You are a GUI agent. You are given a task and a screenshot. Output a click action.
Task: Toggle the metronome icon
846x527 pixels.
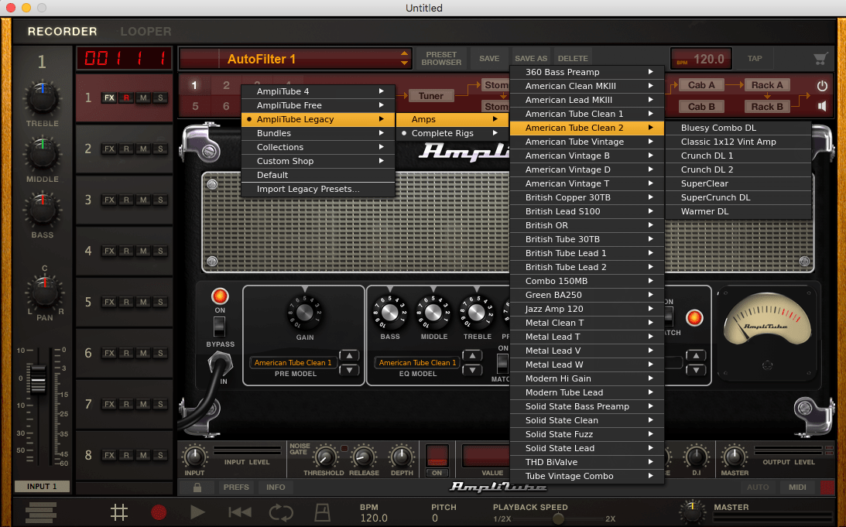point(322,512)
